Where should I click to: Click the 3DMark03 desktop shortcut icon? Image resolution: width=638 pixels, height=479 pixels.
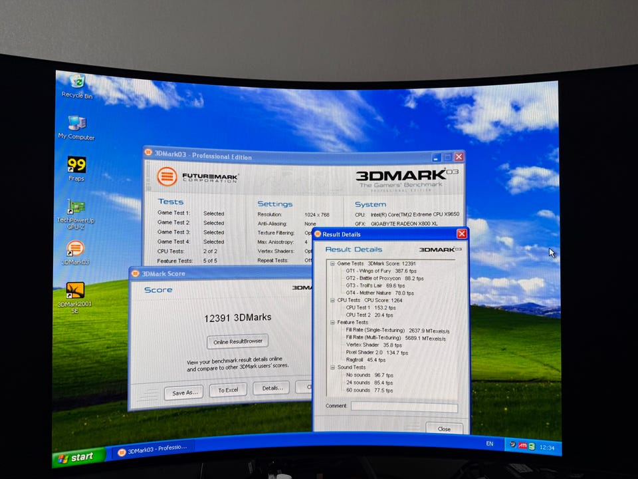click(x=75, y=253)
